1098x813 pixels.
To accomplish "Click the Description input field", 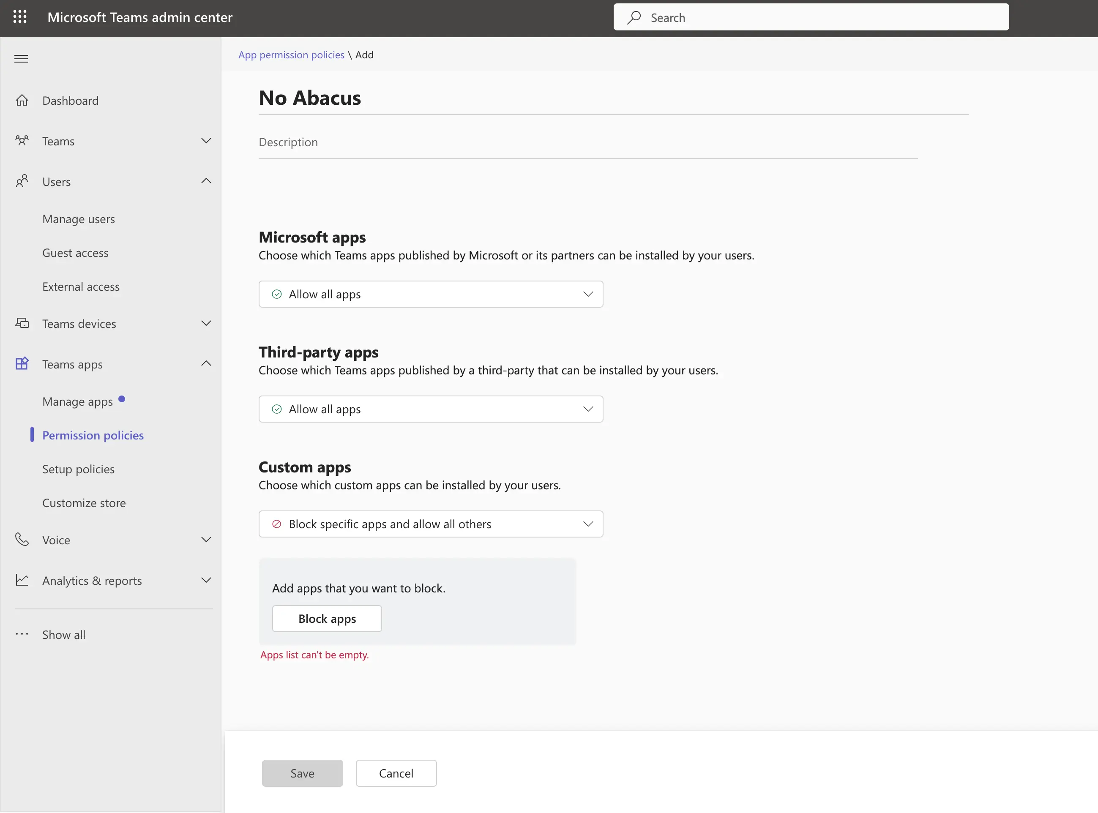I will click(443, 142).
